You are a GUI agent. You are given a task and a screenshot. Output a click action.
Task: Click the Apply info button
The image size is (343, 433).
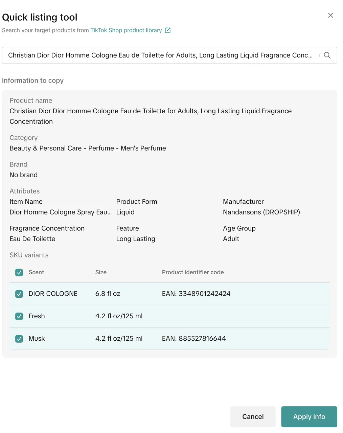click(x=309, y=416)
